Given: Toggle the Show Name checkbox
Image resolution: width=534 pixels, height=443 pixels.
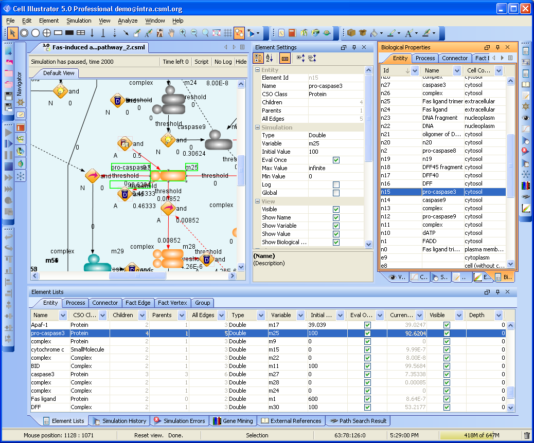Looking at the screenshot, I should coord(336,217).
